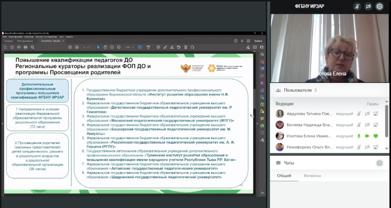391x208 pixels.
Task: Toggle the microphone of Изотова Елена
Action: 359,136
